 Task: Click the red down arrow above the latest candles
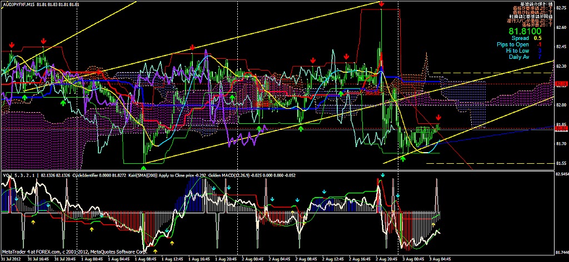click(x=438, y=118)
